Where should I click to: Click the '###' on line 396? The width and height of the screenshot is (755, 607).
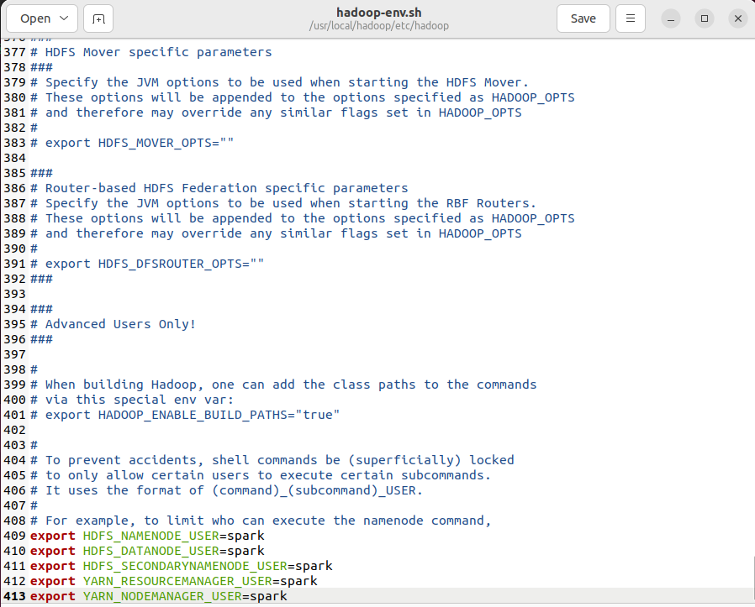(x=41, y=339)
